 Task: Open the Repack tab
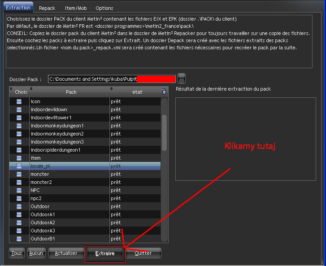click(47, 8)
